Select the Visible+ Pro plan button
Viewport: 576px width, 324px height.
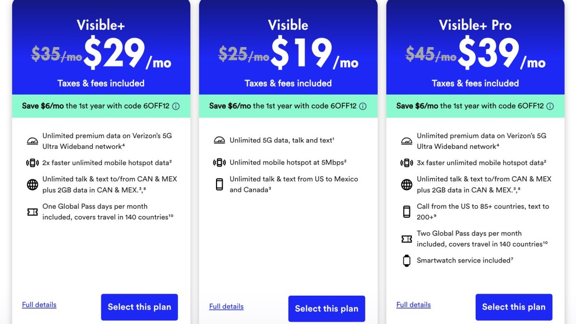point(514,307)
